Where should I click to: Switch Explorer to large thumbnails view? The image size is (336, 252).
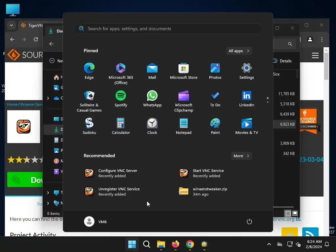tap(295, 213)
